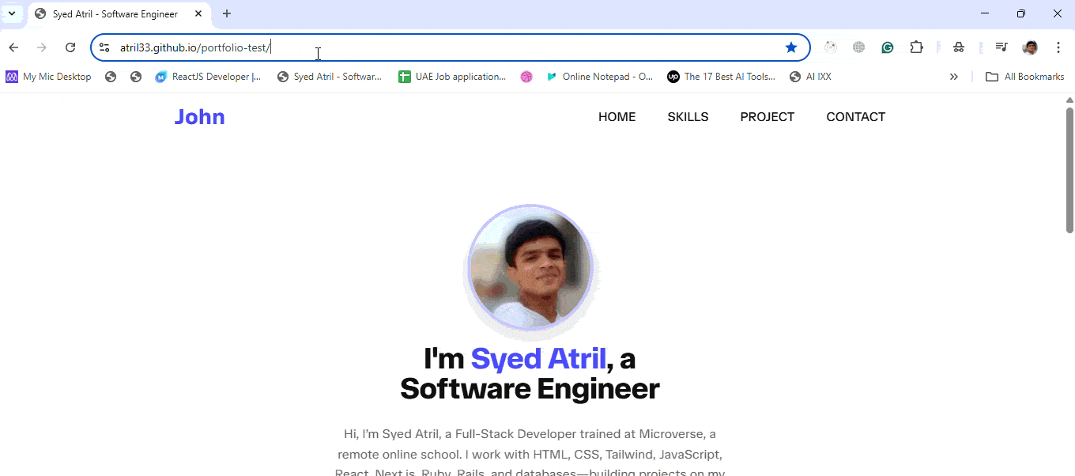1075x476 pixels.
Task: Click the page vertical scrollbar thumb
Action: [1069, 170]
